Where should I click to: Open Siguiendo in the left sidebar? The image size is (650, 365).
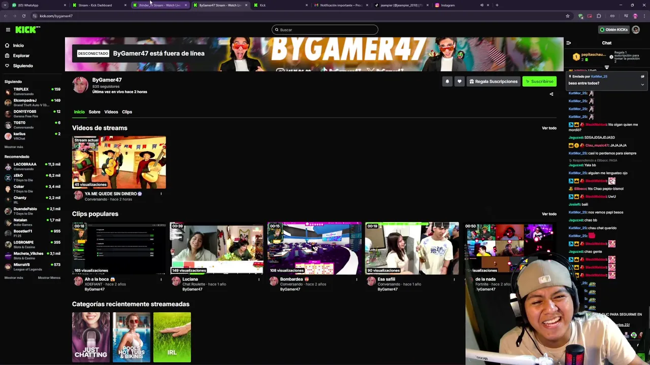pyautogui.click(x=23, y=66)
